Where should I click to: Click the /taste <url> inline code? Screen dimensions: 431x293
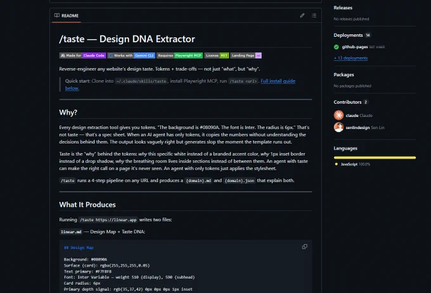pos(243,81)
